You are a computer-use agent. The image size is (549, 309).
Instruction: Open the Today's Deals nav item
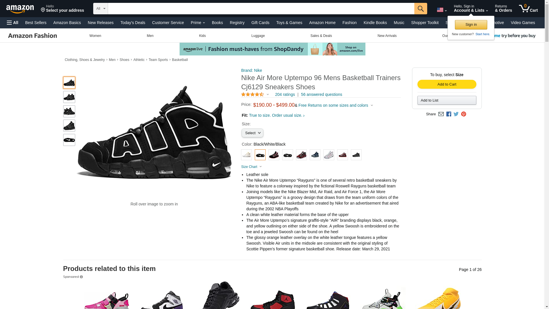(133, 23)
